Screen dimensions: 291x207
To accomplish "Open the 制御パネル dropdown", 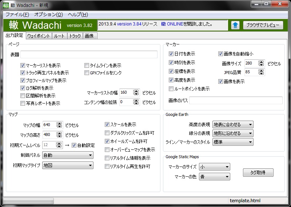I will (x=68, y=155).
